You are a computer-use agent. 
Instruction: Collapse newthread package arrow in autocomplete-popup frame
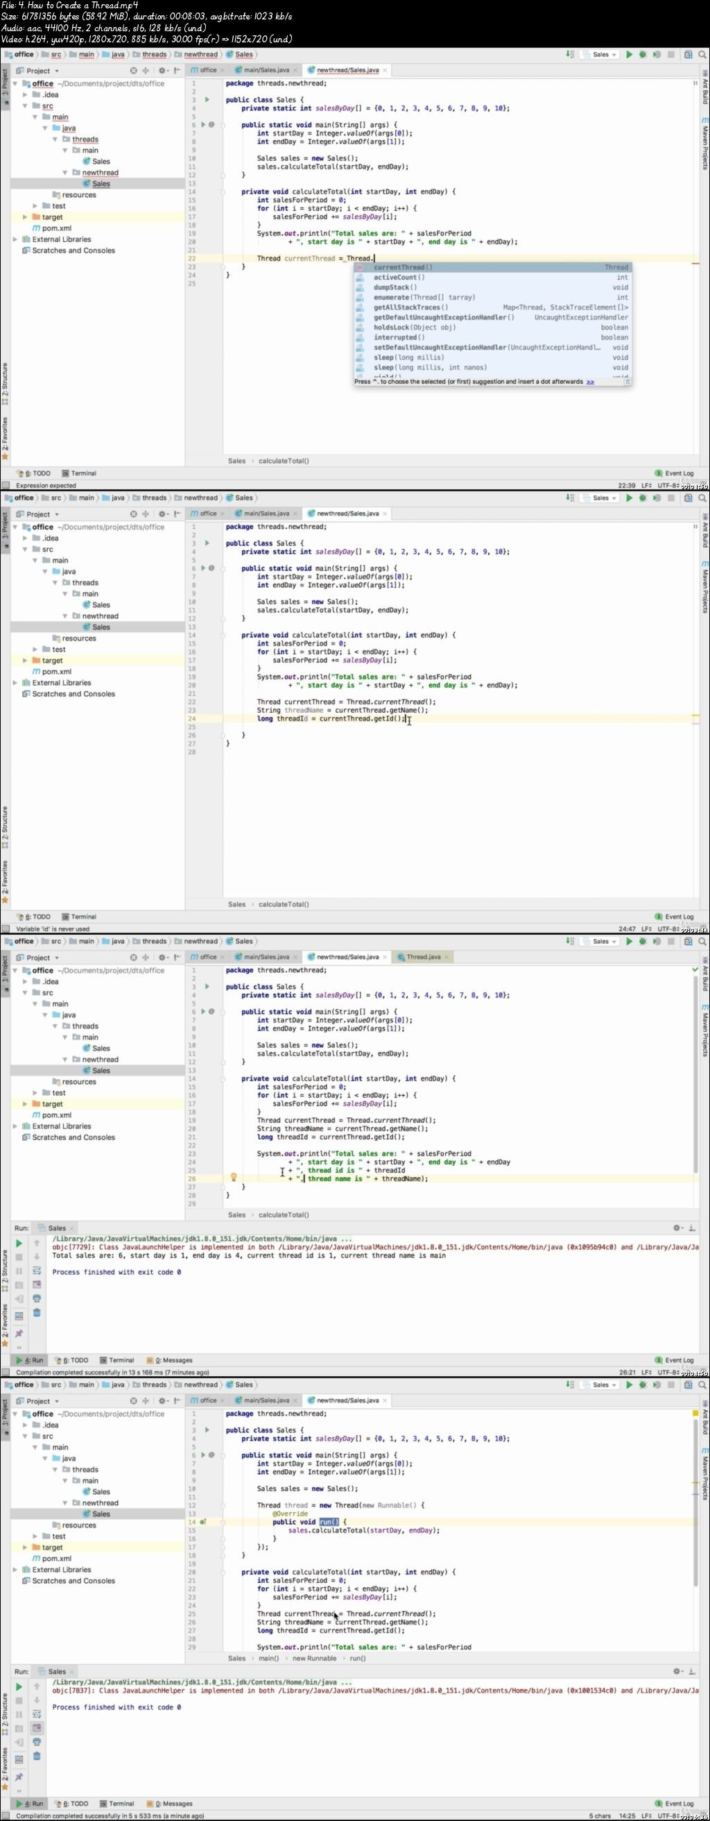(65, 173)
